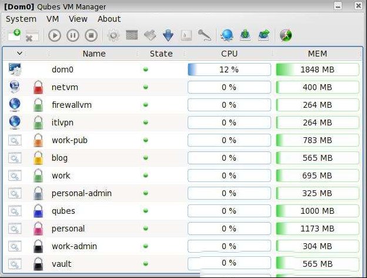Viewport: 367px width, 278px height.
Task: Select the firewallvm row name
Action: coord(72,105)
